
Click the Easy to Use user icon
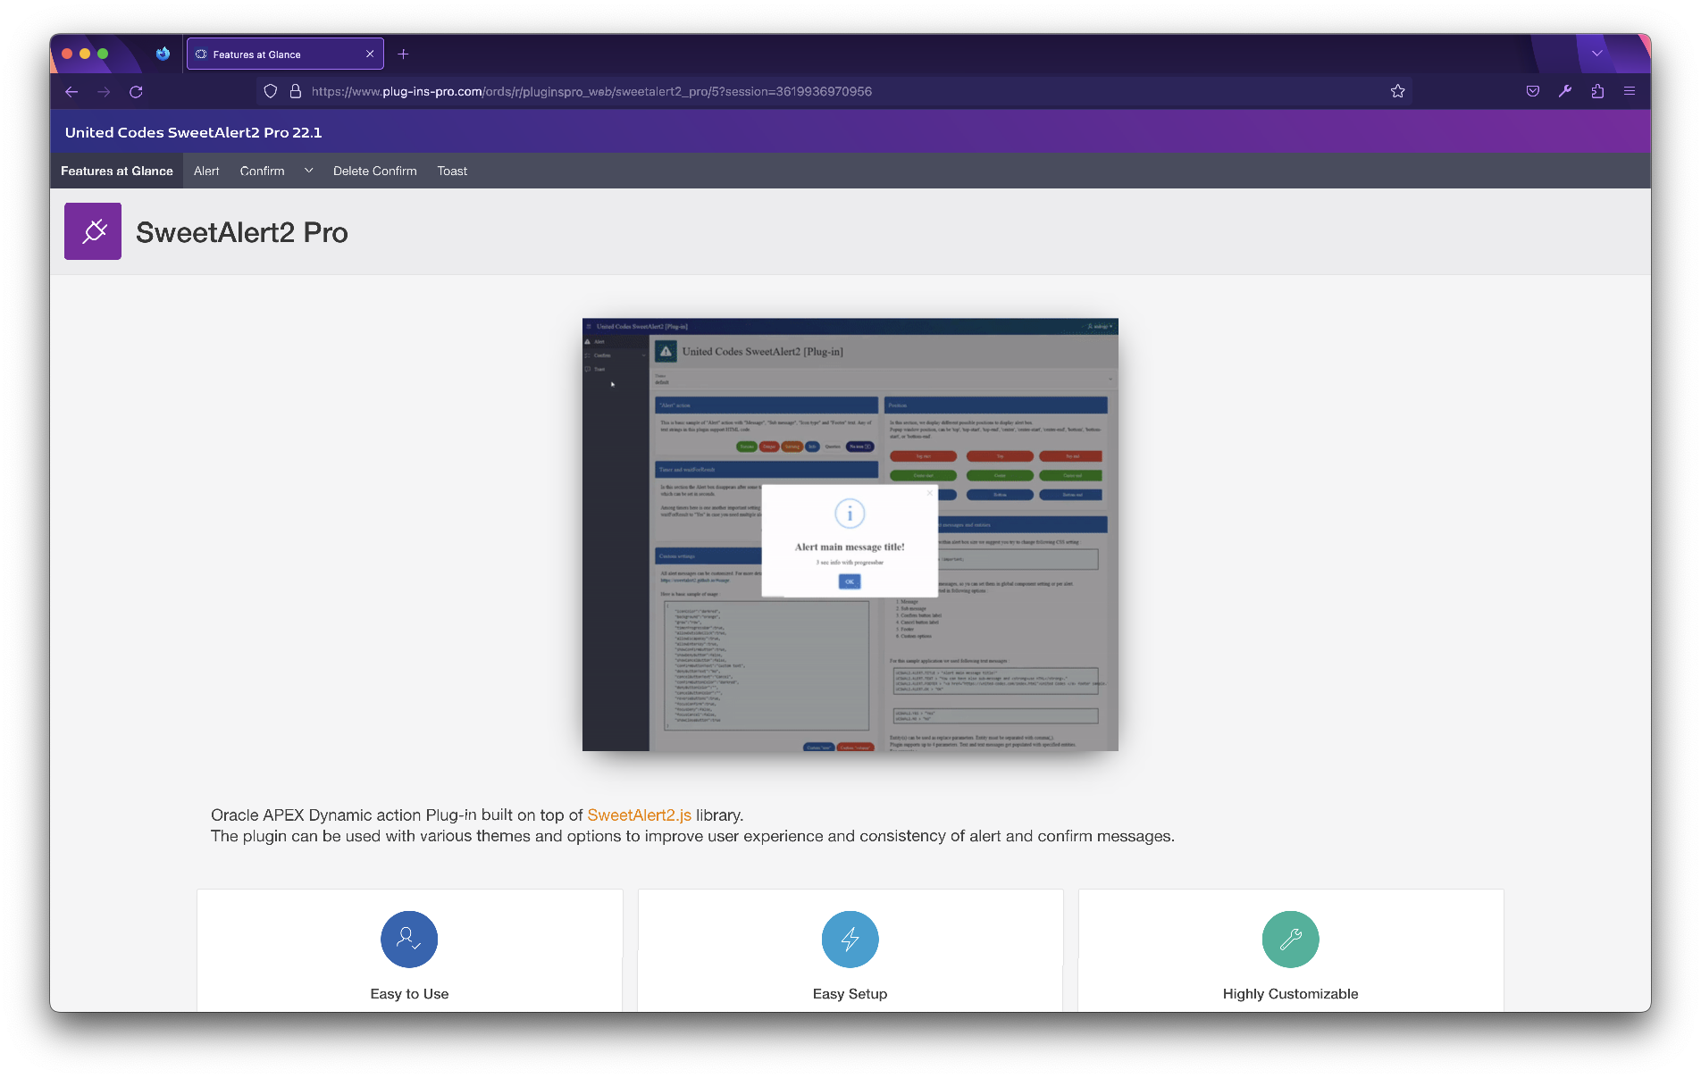pyautogui.click(x=409, y=940)
